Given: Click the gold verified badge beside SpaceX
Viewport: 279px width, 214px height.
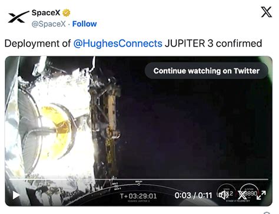Looking at the screenshot, I should point(67,13).
